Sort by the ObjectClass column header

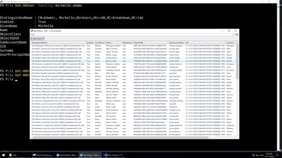coord(127,43)
